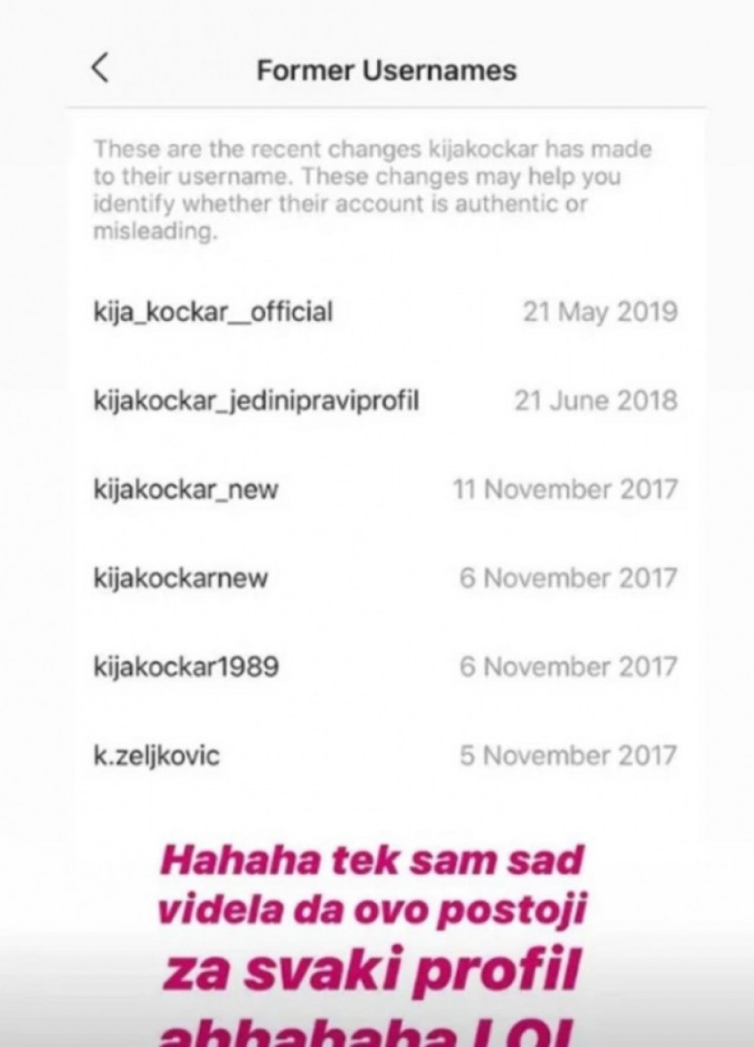Viewport: 754px width, 1047px height.
Task: Tap username kijakockar1989
Action: coord(186,668)
